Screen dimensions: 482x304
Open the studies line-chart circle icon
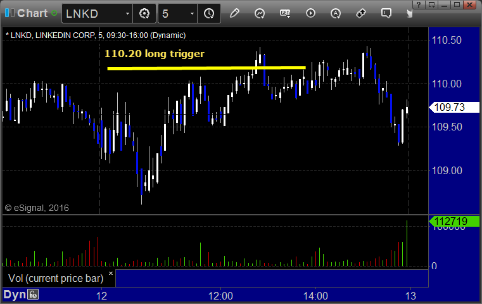coord(260,13)
